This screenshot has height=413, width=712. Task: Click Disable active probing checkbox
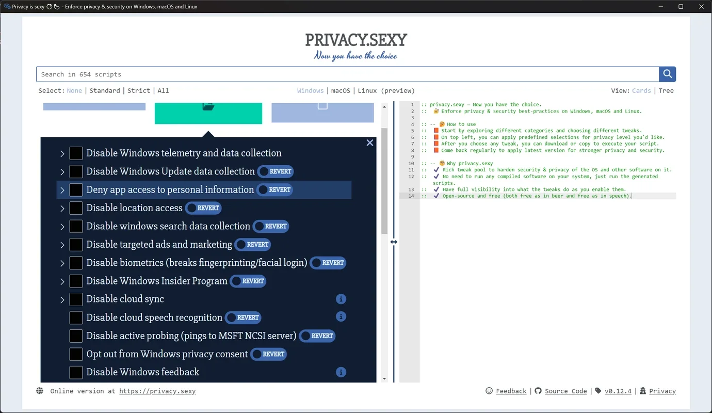point(76,336)
